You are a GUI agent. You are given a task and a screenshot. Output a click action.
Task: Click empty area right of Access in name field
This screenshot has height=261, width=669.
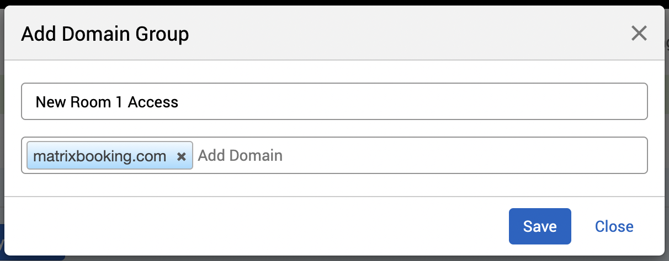pos(414,102)
